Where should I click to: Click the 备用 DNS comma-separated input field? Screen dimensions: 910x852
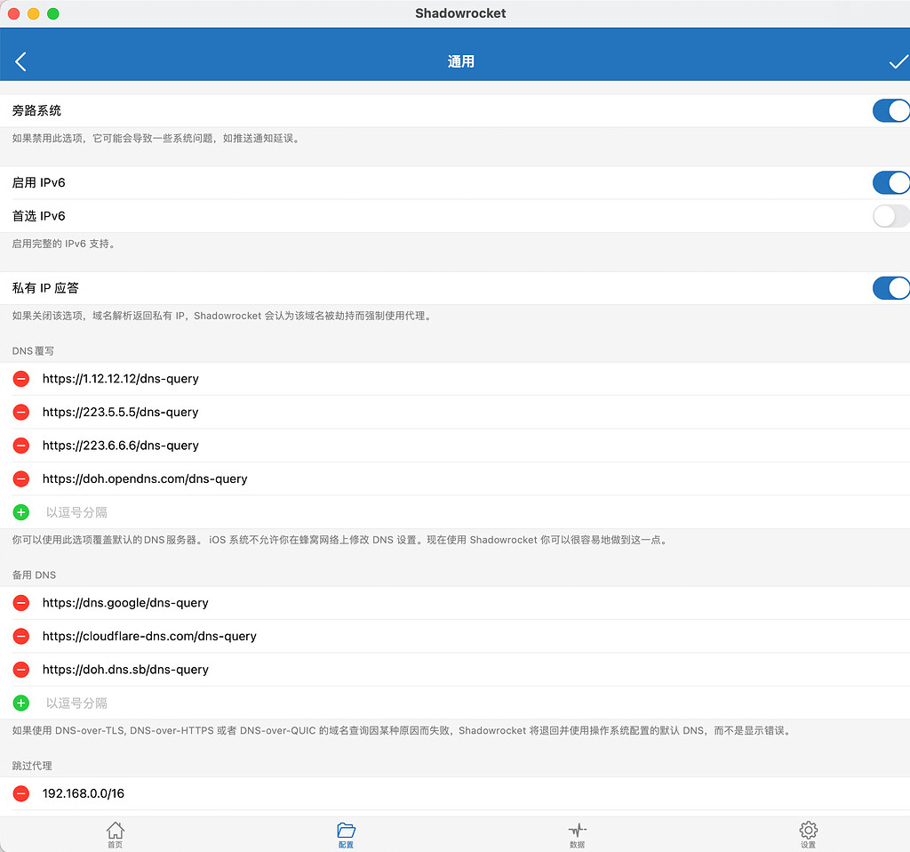point(476,703)
